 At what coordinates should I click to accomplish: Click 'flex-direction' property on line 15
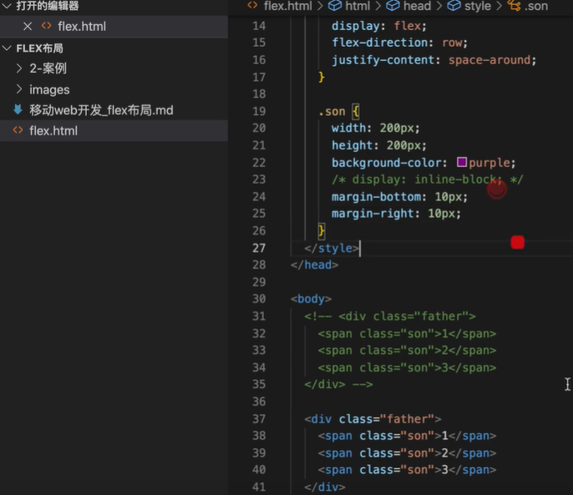(379, 43)
